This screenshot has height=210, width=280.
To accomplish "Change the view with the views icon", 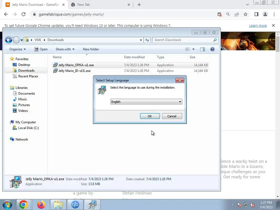I will coord(187,49).
